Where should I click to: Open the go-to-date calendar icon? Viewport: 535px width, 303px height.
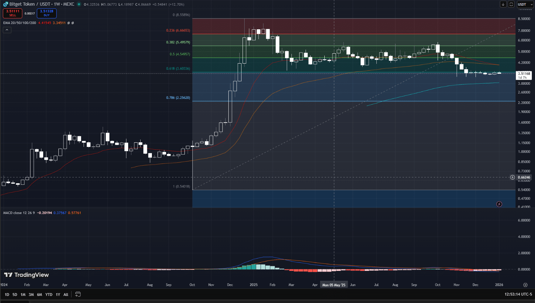(77, 294)
